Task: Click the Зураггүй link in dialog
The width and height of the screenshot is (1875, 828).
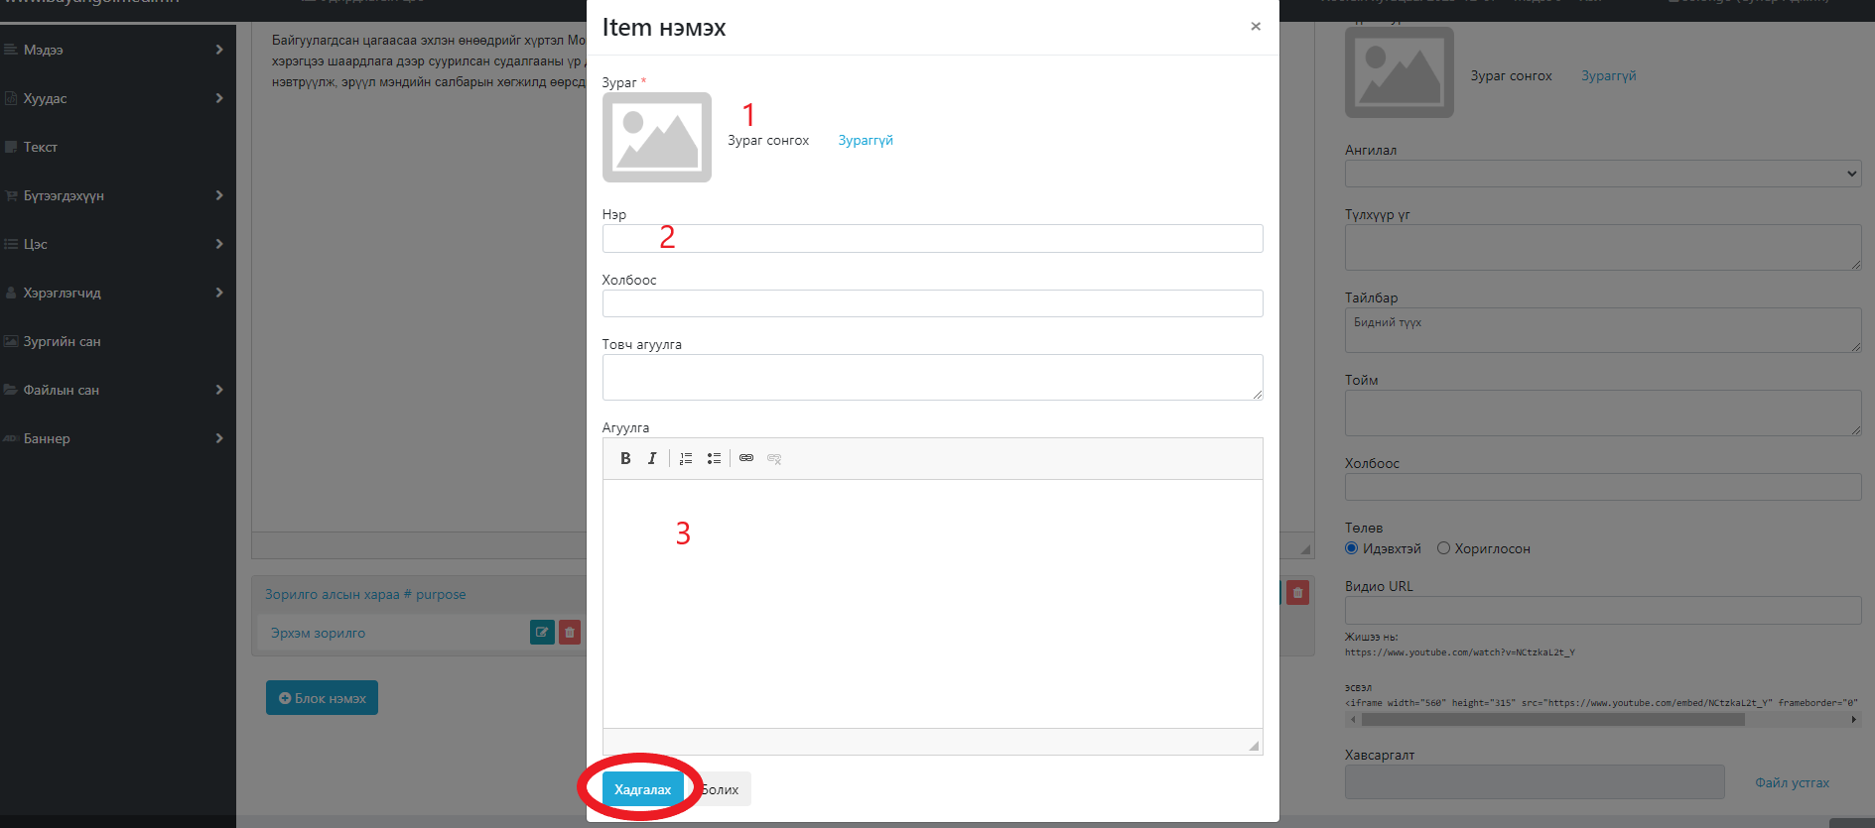Action: click(x=866, y=140)
